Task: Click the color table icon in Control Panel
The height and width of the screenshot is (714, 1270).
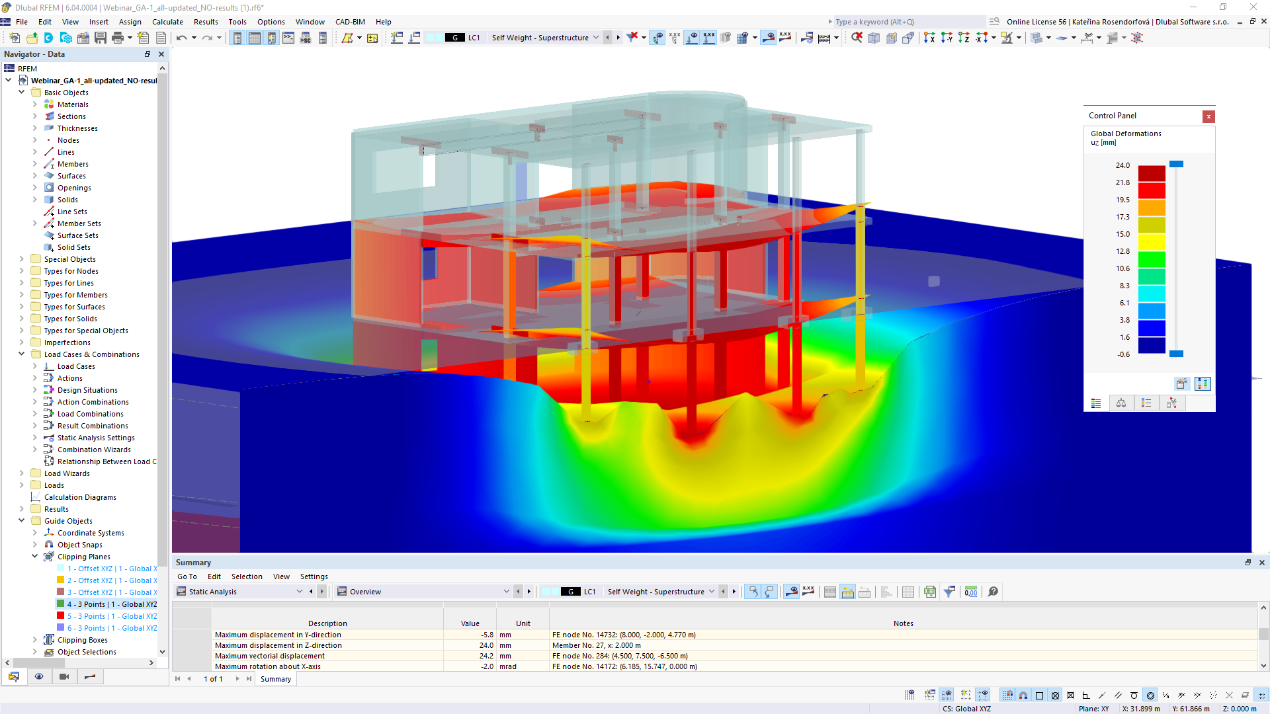Action: 1097,403
